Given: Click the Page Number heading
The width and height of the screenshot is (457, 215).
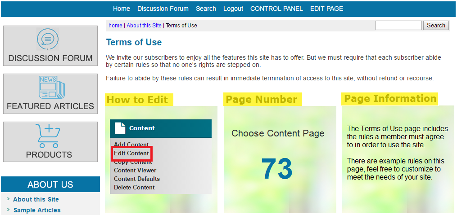Looking at the screenshot, I should (262, 99).
